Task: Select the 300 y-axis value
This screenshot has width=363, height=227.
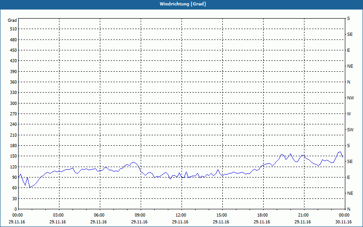Action: (14, 104)
